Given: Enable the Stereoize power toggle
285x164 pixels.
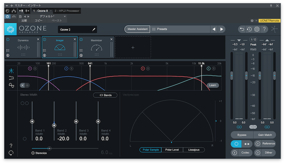Looking at the screenshot, I should [x=33, y=153].
